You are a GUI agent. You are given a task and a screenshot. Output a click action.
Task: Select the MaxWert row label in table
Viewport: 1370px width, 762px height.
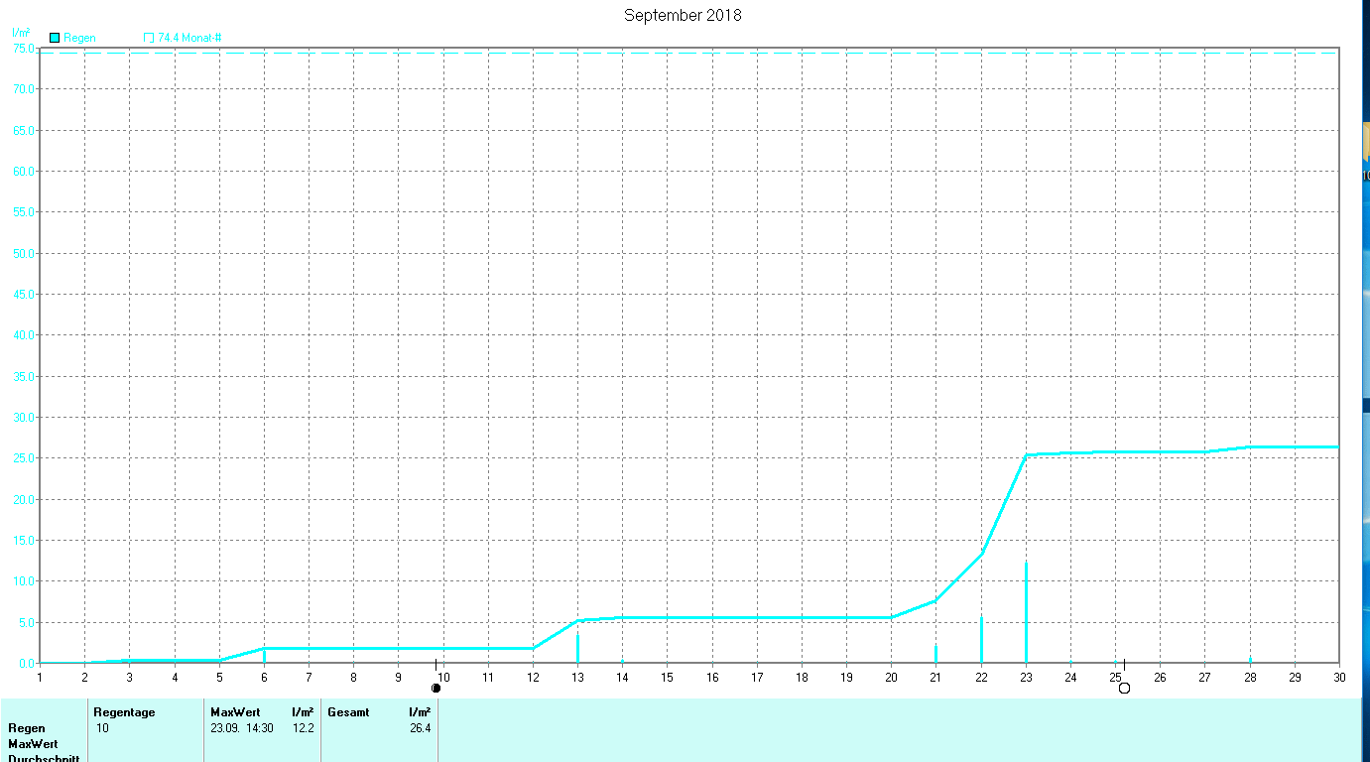coord(33,743)
